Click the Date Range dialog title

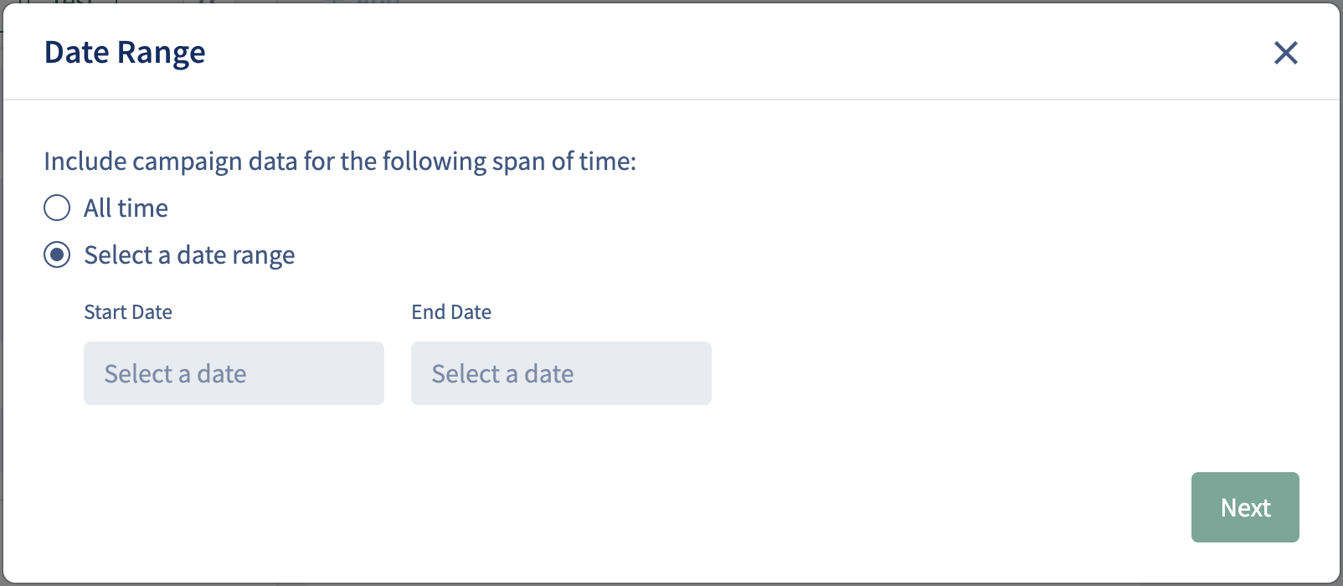pos(125,53)
